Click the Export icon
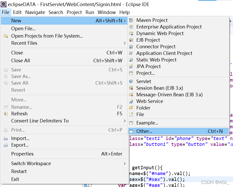 click(x=6, y=145)
